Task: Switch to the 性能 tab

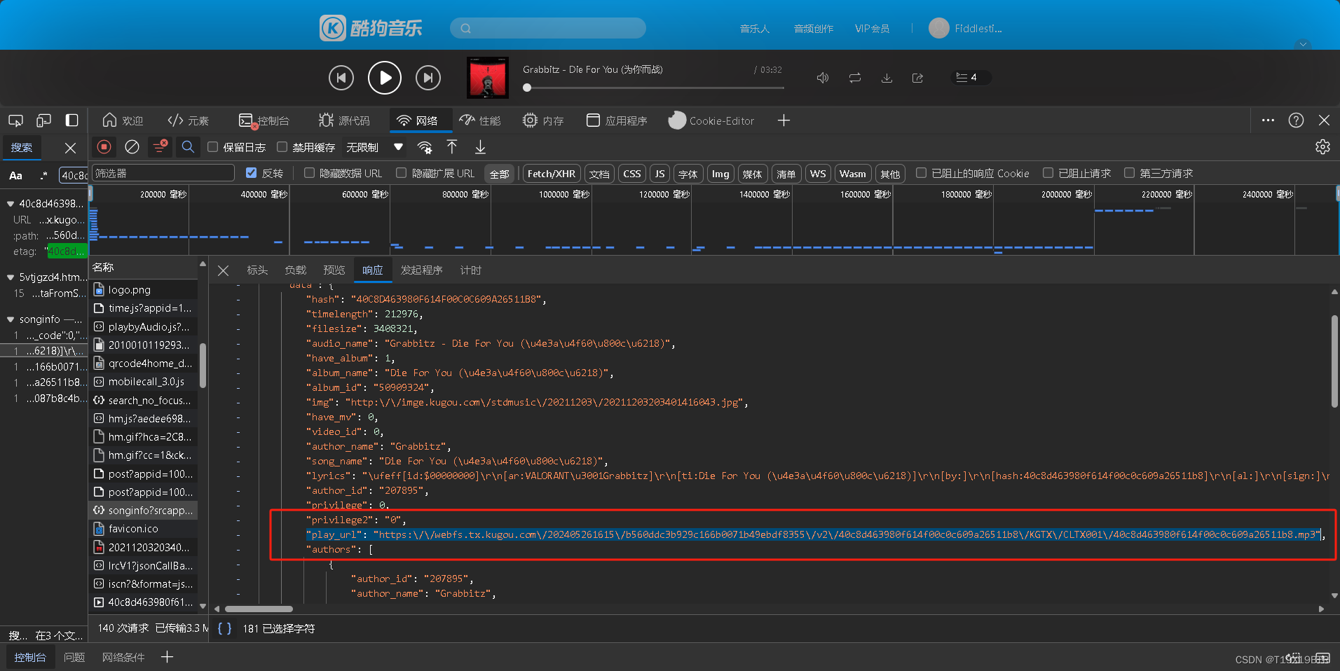Action: click(x=480, y=120)
